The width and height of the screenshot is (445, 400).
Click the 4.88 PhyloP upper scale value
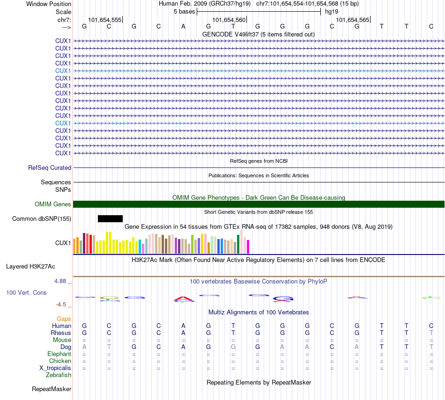[x=60, y=281]
